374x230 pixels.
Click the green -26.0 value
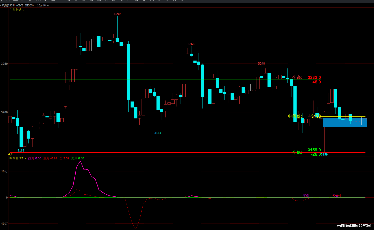click(x=316, y=154)
